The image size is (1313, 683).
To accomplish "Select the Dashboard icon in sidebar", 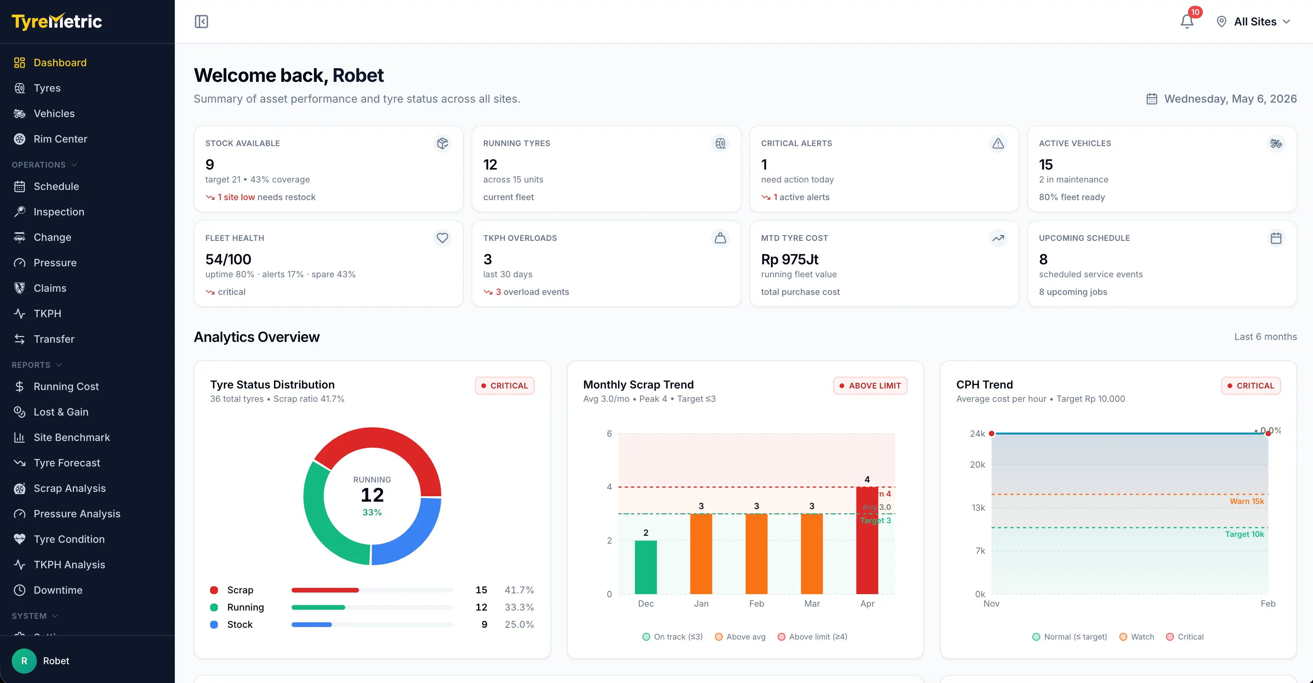I will coord(19,63).
